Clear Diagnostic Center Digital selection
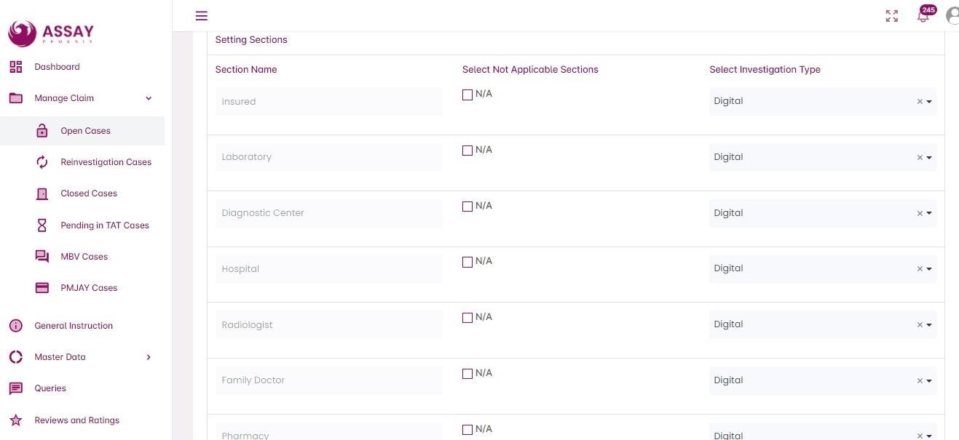Viewport: 959px width, 440px height. [920, 213]
